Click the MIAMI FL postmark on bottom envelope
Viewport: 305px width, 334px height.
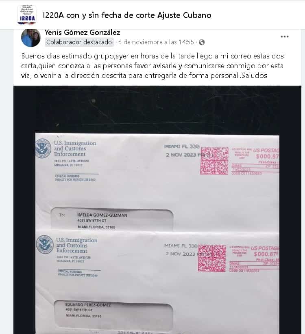pos(181,250)
